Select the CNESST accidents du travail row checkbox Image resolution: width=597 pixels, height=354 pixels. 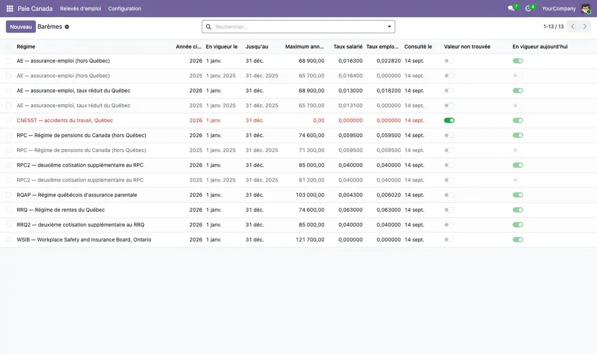pyautogui.click(x=8, y=121)
